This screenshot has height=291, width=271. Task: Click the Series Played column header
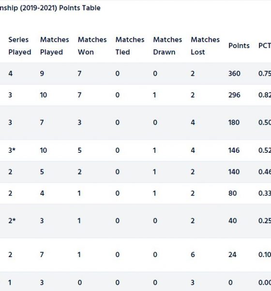(x=20, y=46)
